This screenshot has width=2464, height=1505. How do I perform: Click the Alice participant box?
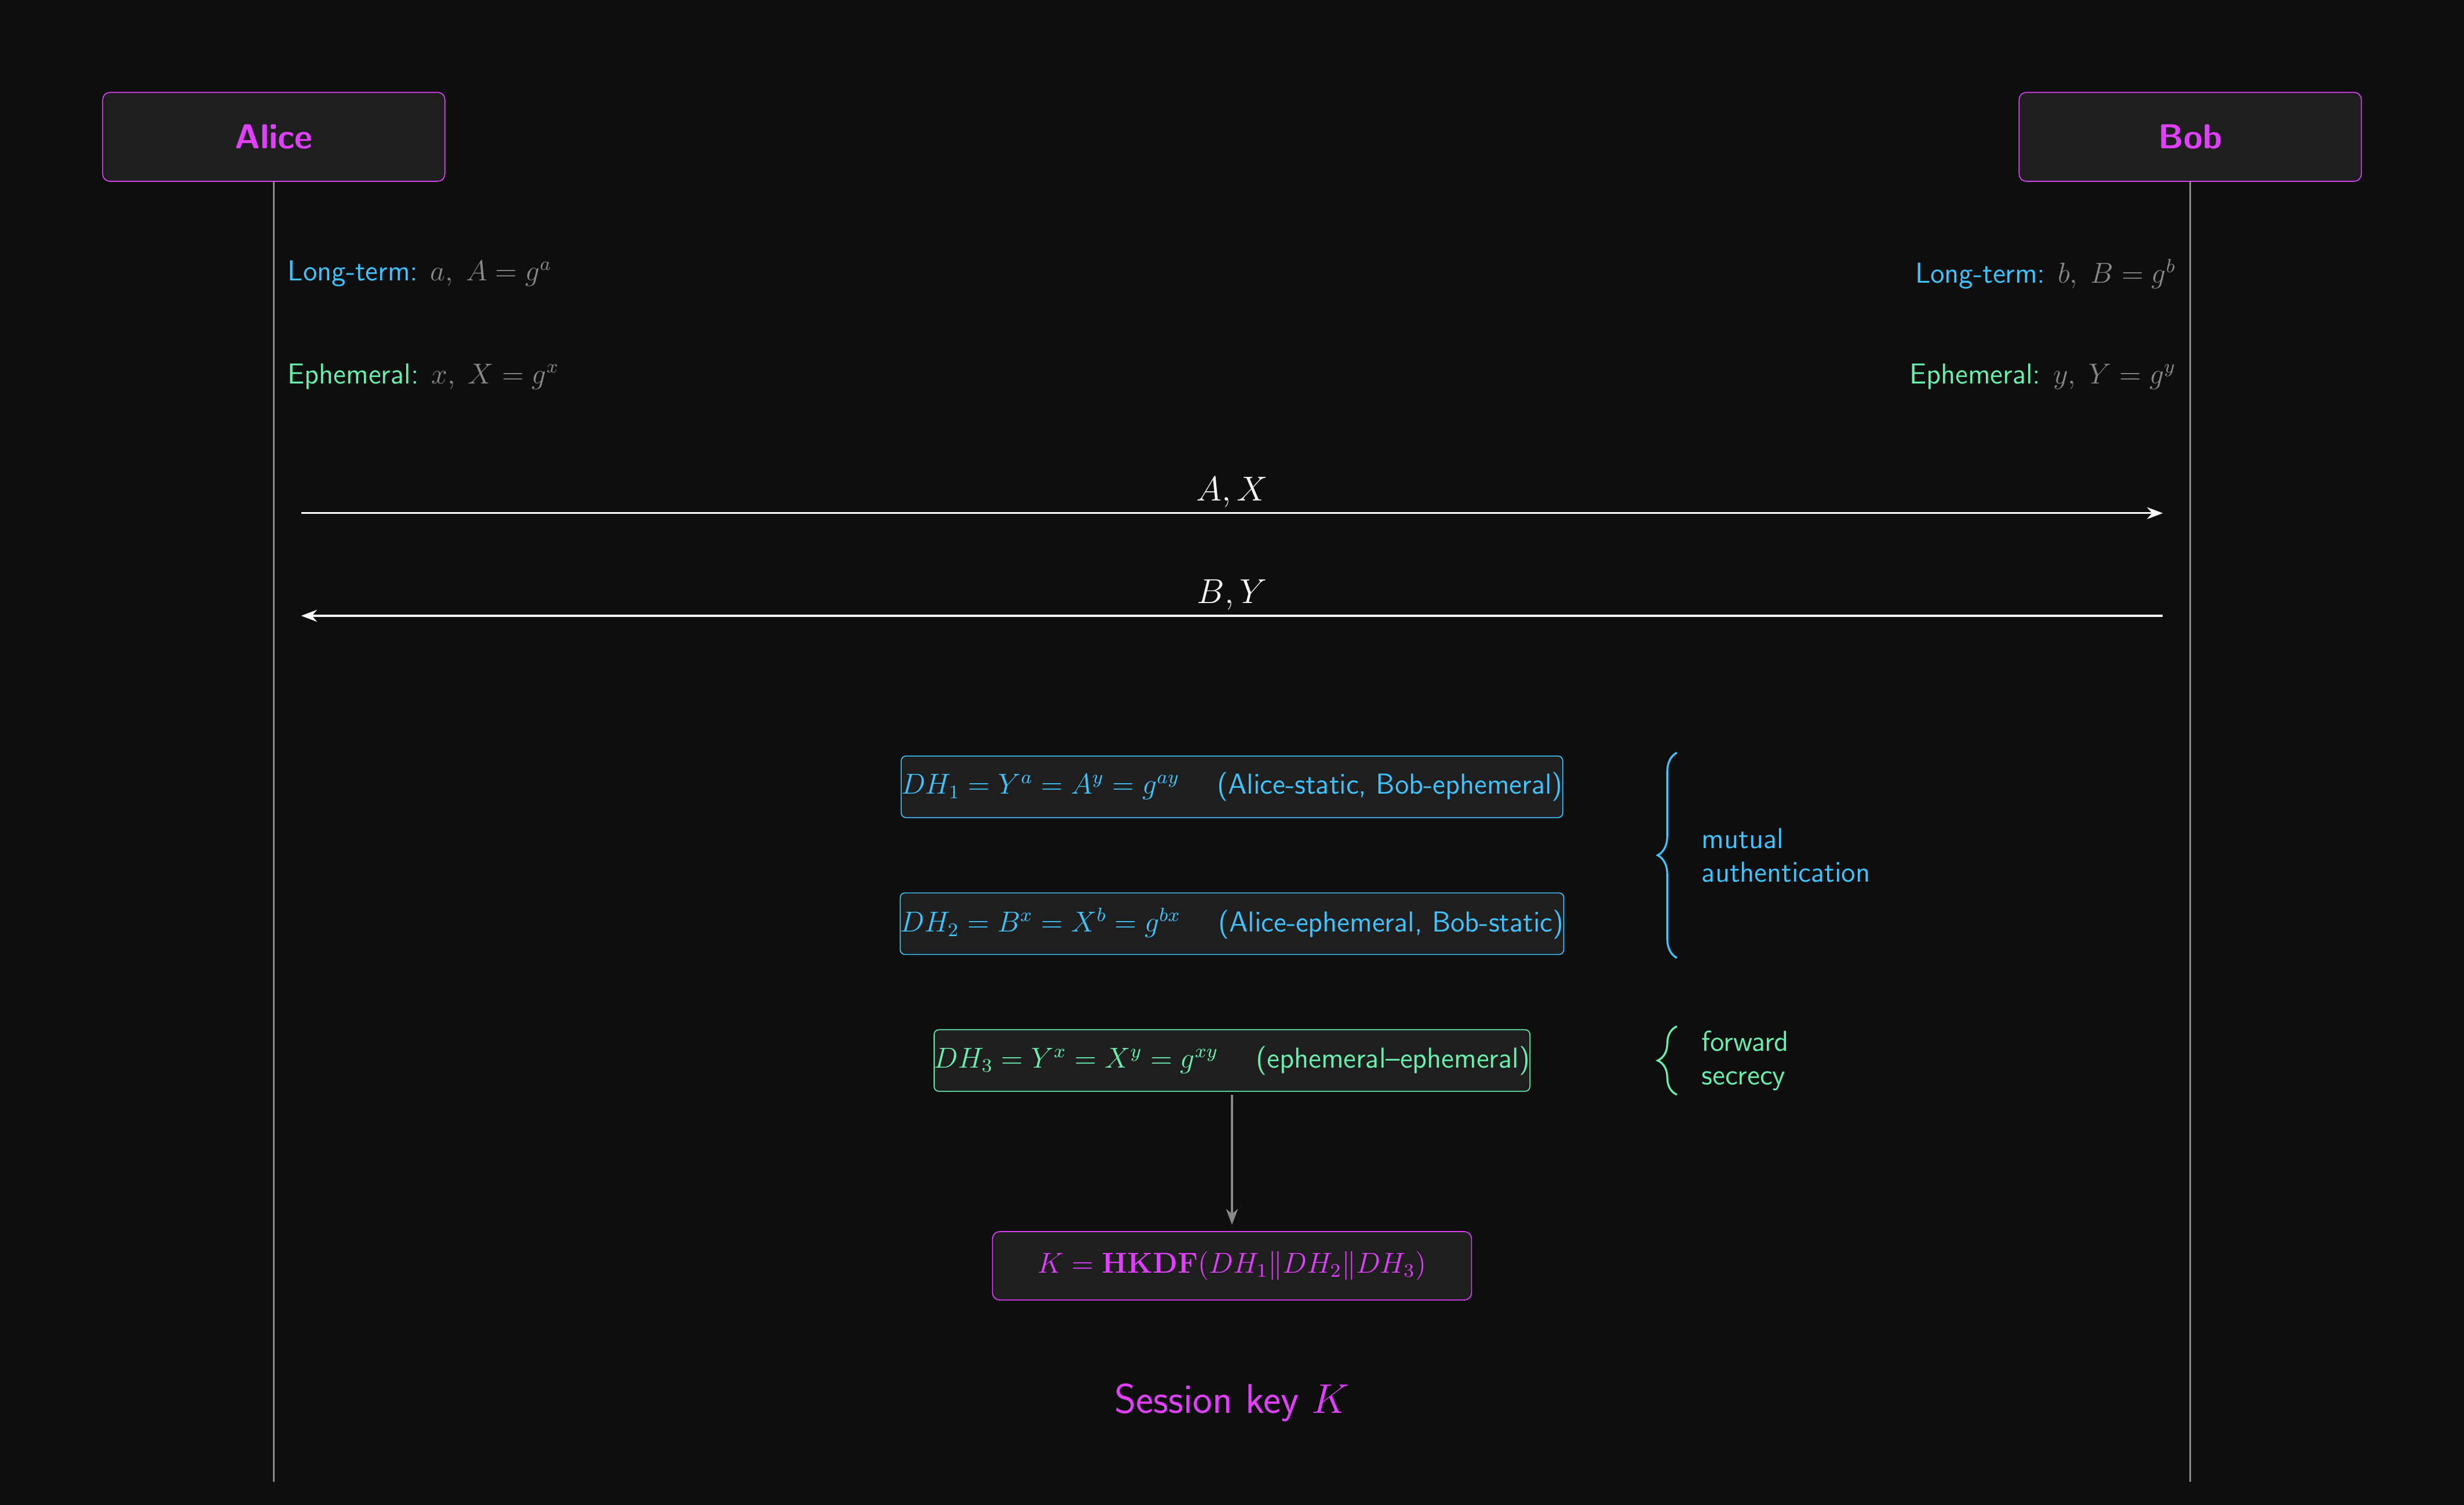click(x=273, y=137)
